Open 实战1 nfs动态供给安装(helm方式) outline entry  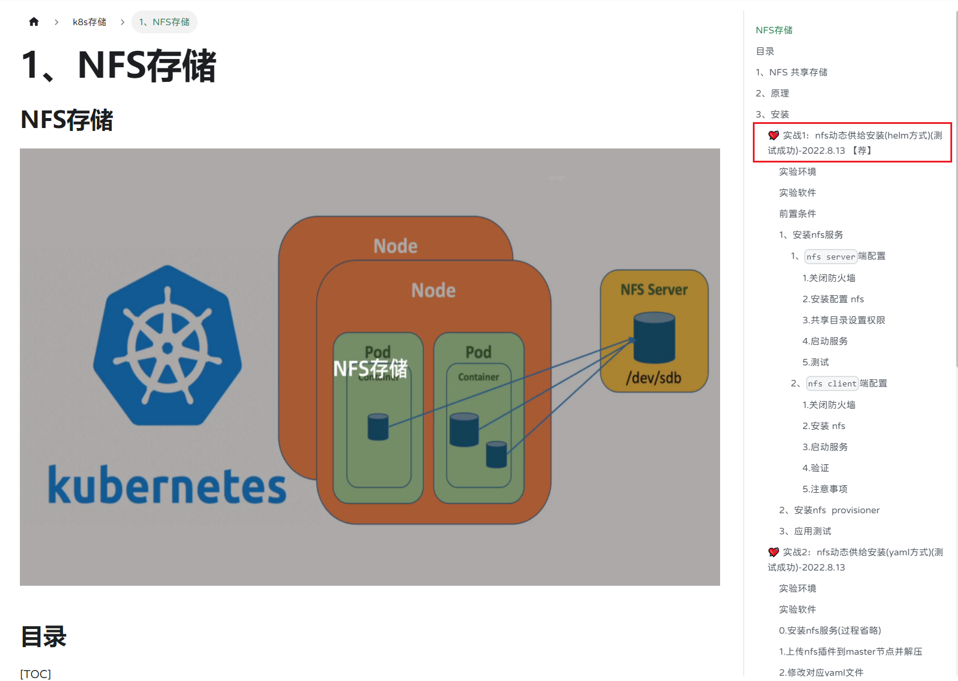855,143
